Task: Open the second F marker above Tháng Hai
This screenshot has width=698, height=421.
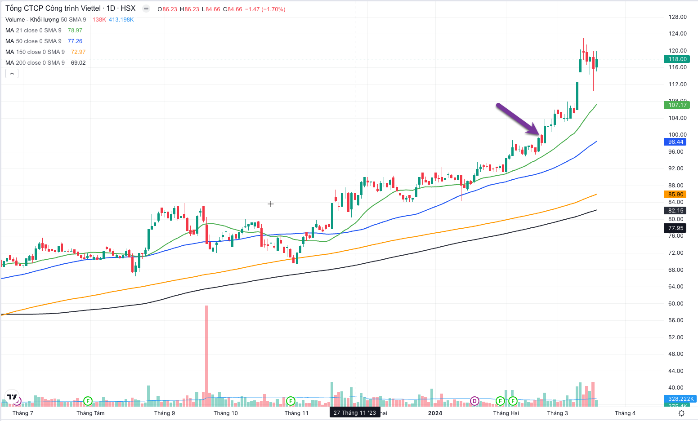Action: 513,400
